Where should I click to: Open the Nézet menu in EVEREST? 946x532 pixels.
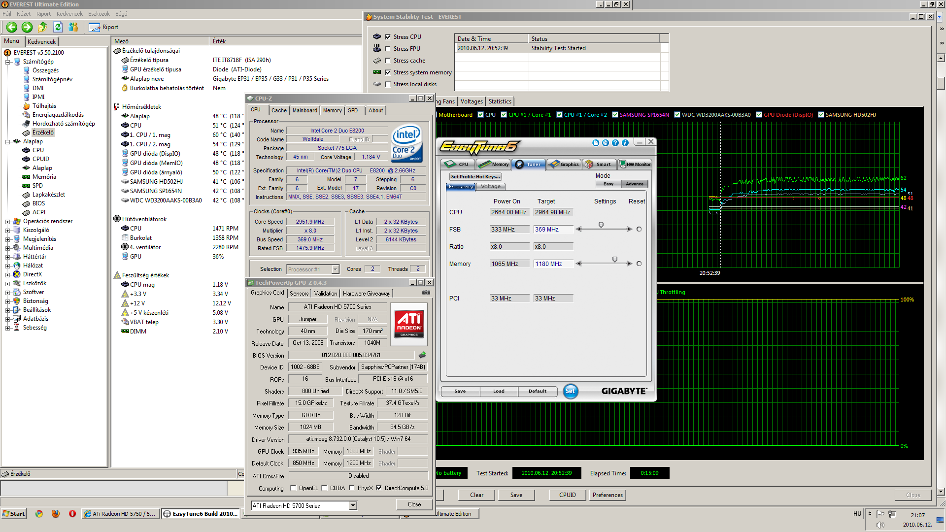coord(24,14)
